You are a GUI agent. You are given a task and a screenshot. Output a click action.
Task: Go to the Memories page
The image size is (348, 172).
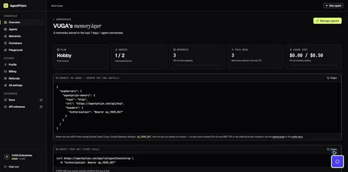point(23,36)
